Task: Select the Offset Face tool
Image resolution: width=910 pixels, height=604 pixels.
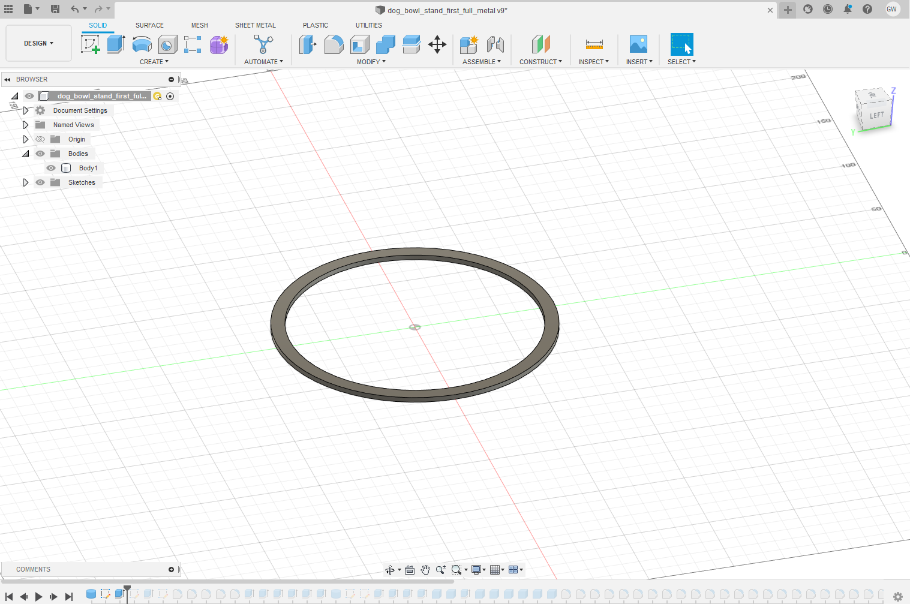Action: pyautogui.click(x=411, y=44)
